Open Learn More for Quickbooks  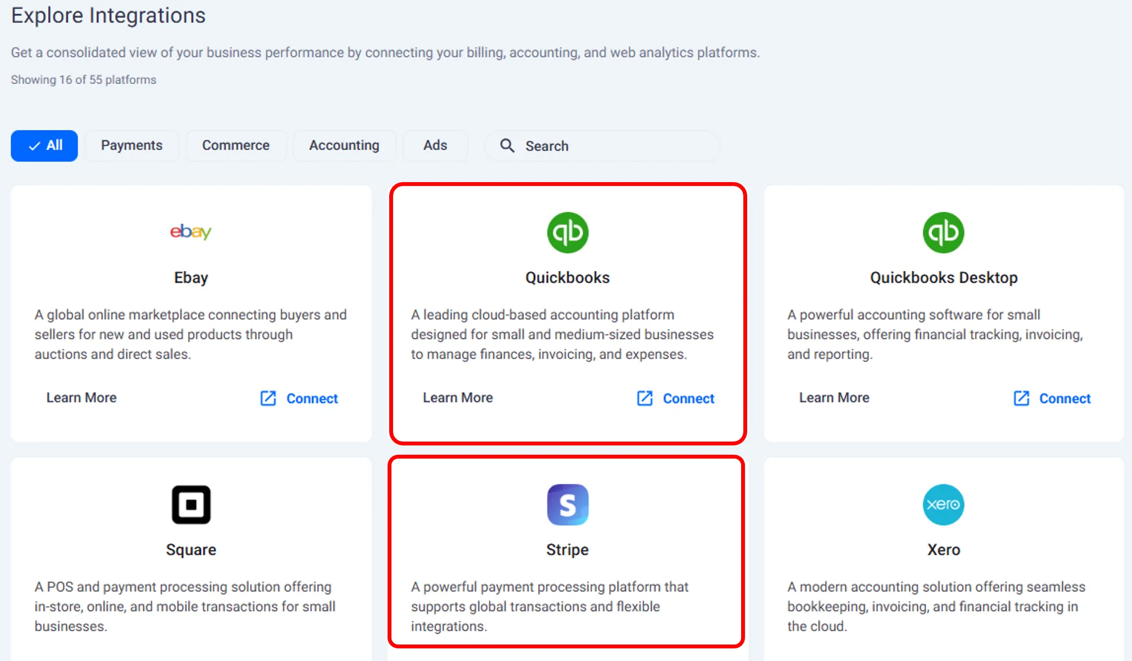[x=457, y=398]
